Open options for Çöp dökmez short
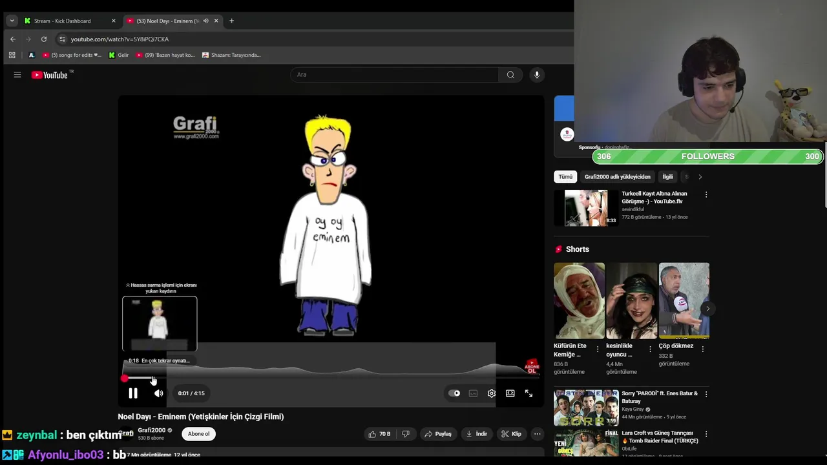Image resolution: width=827 pixels, height=465 pixels. point(702,349)
